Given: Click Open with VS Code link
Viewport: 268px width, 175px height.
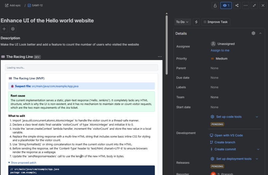Looking at the screenshot, I should [x=228, y=135].
